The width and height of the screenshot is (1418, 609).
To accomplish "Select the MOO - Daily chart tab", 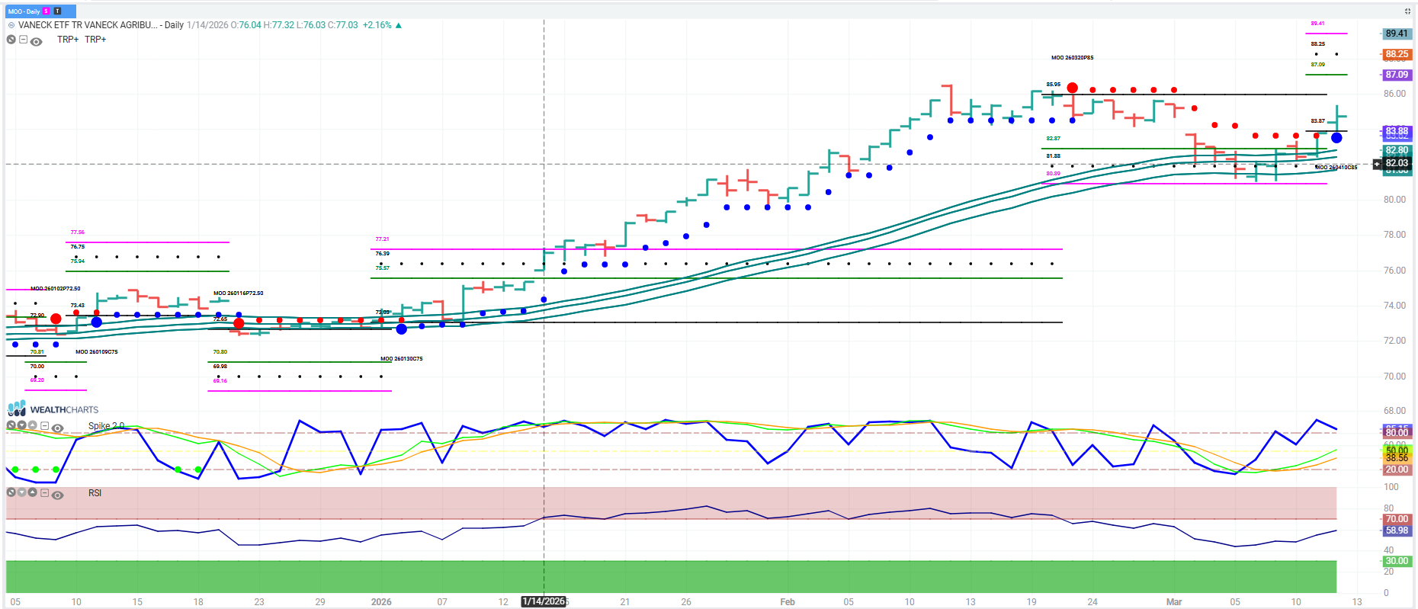I will [x=24, y=11].
